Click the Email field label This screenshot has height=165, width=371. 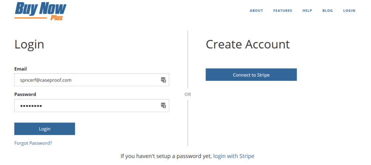21,69
